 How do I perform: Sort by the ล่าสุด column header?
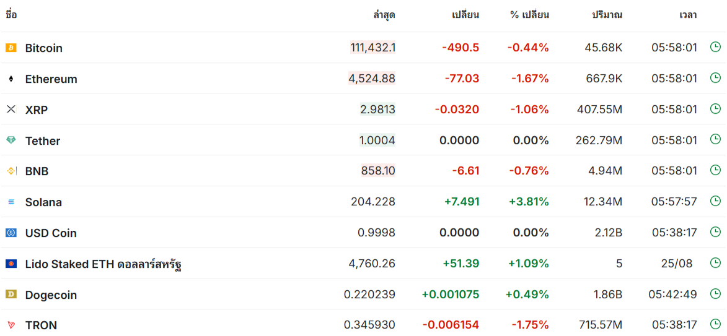coord(384,15)
